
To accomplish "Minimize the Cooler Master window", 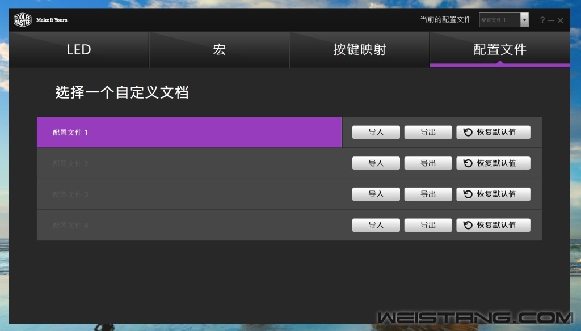I will [x=551, y=21].
